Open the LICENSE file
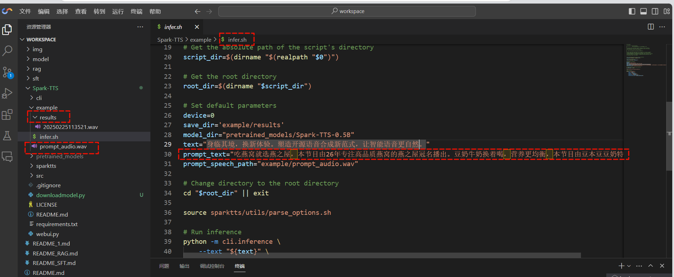The width and height of the screenshot is (674, 277). pos(84,205)
